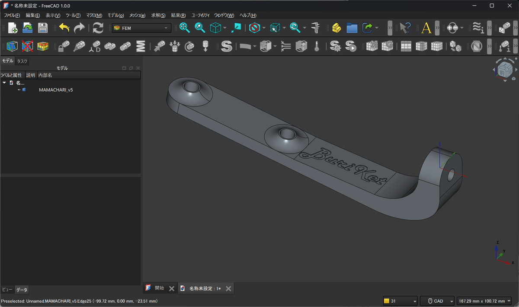
Task: Switch to the ビュー property tab
Action: click(x=7, y=290)
